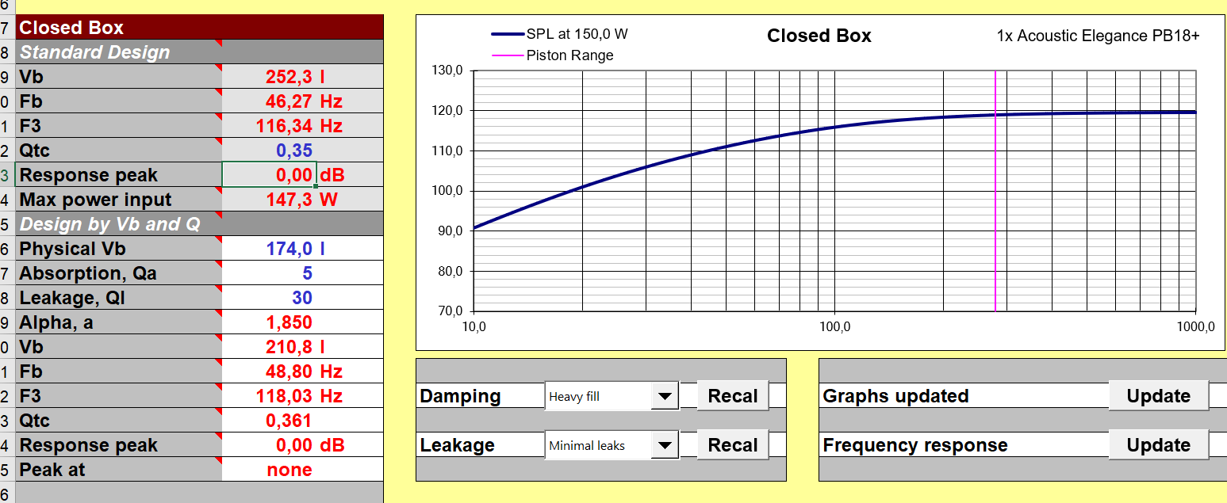Viewport: 1227px width, 503px height.
Task: Click the Piston Range legend entry
Action: click(569, 55)
